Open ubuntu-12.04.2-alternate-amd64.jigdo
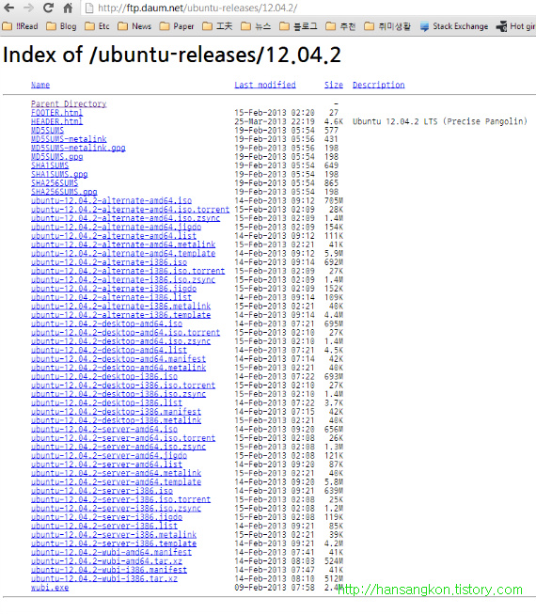This screenshot has width=536, height=614. click(x=116, y=228)
